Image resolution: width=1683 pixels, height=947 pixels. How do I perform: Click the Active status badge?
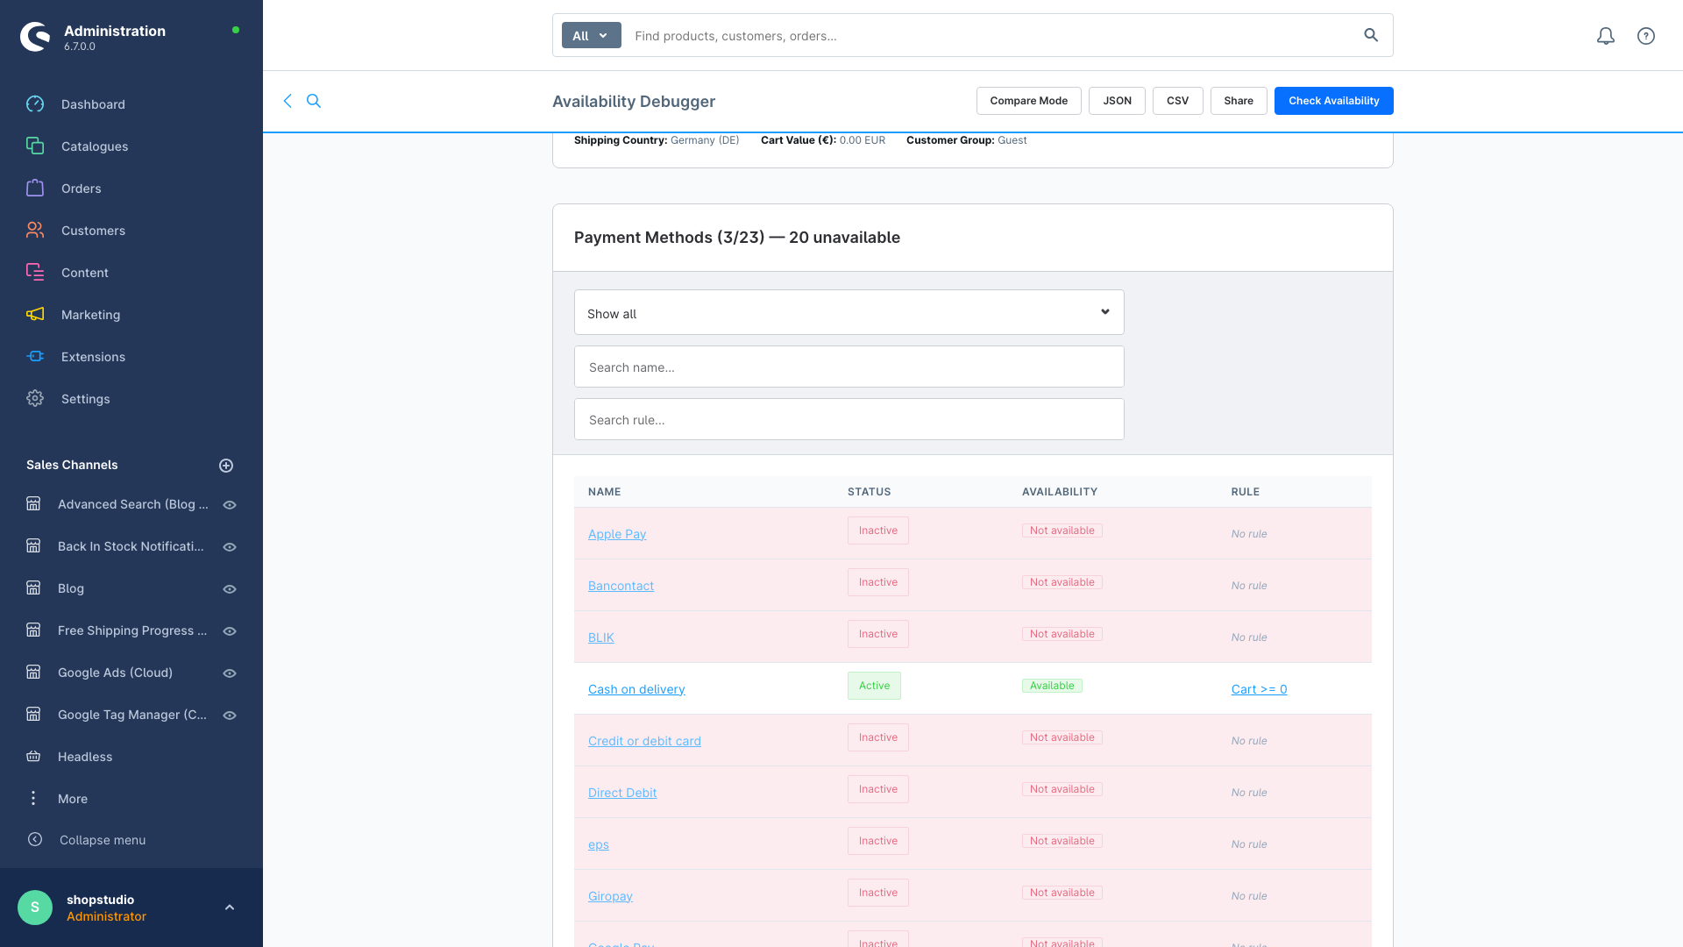(x=874, y=686)
